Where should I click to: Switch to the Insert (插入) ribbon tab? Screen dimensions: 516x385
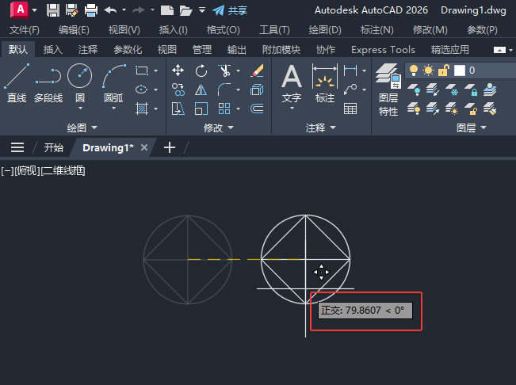tap(52, 50)
